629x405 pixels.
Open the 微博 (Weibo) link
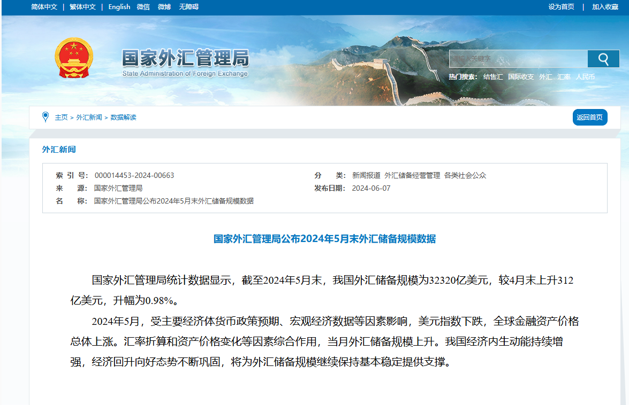(164, 7)
